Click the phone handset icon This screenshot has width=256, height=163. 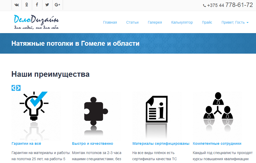204,6
